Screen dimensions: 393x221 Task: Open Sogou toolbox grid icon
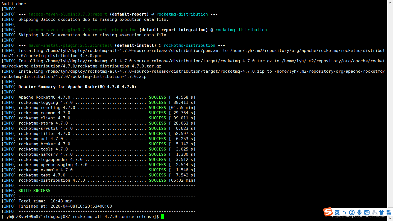click(389, 212)
